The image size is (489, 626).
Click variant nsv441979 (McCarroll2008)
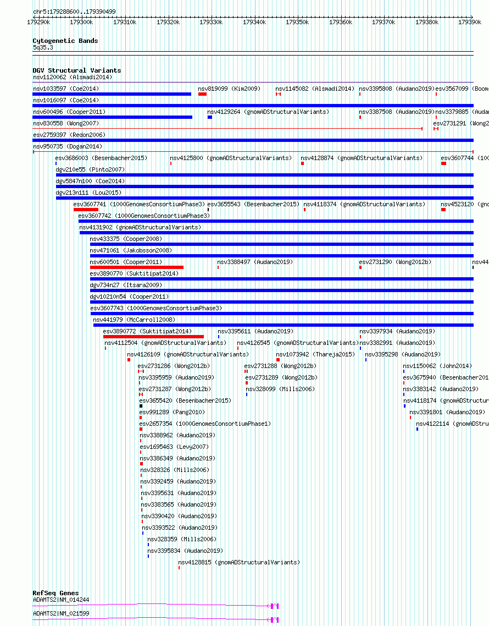[x=134, y=320]
